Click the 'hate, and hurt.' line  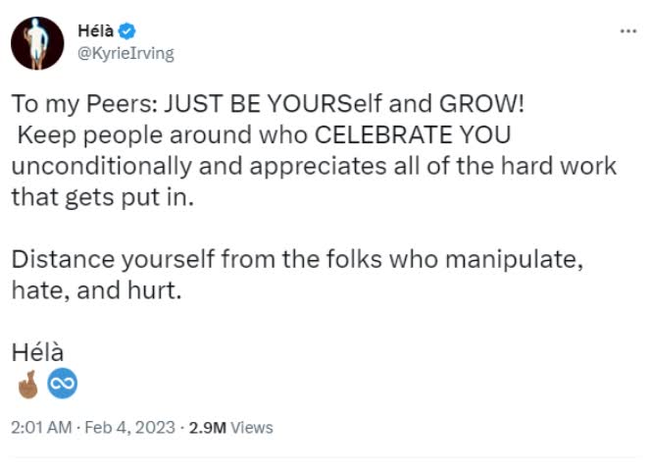point(96,290)
